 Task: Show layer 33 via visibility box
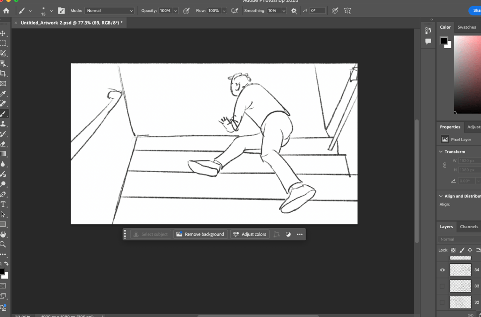click(x=442, y=286)
